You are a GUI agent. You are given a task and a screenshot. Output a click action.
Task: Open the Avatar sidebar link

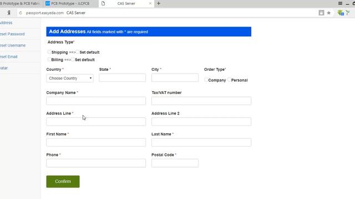[x=4, y=68]
